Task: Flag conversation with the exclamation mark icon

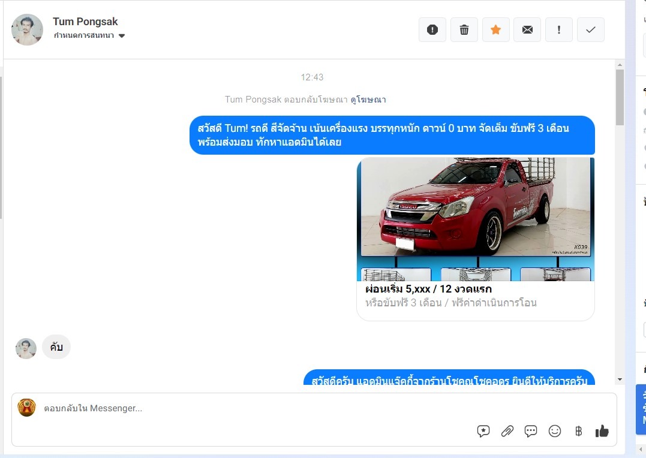Action: 559,30
